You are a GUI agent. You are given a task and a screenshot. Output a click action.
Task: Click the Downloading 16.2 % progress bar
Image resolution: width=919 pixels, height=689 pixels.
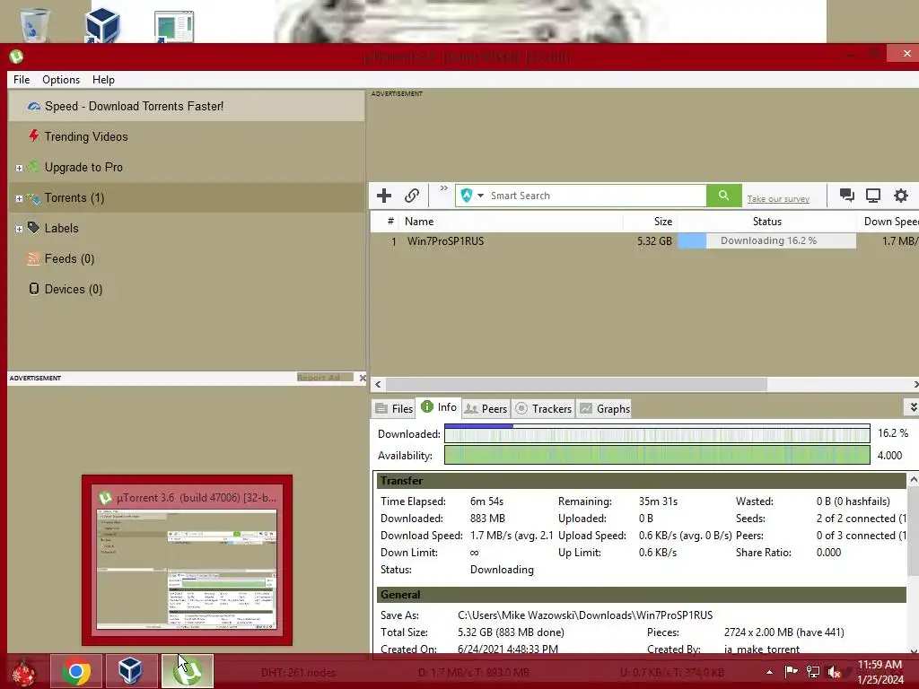click(x=766, y=240)
